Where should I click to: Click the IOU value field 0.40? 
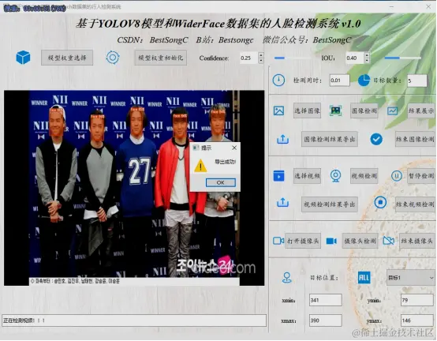(355, 58)
